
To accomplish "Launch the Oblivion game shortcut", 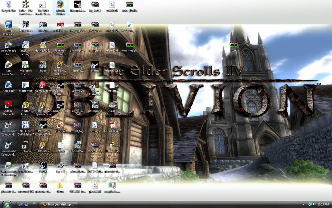I will click(26, 147).
